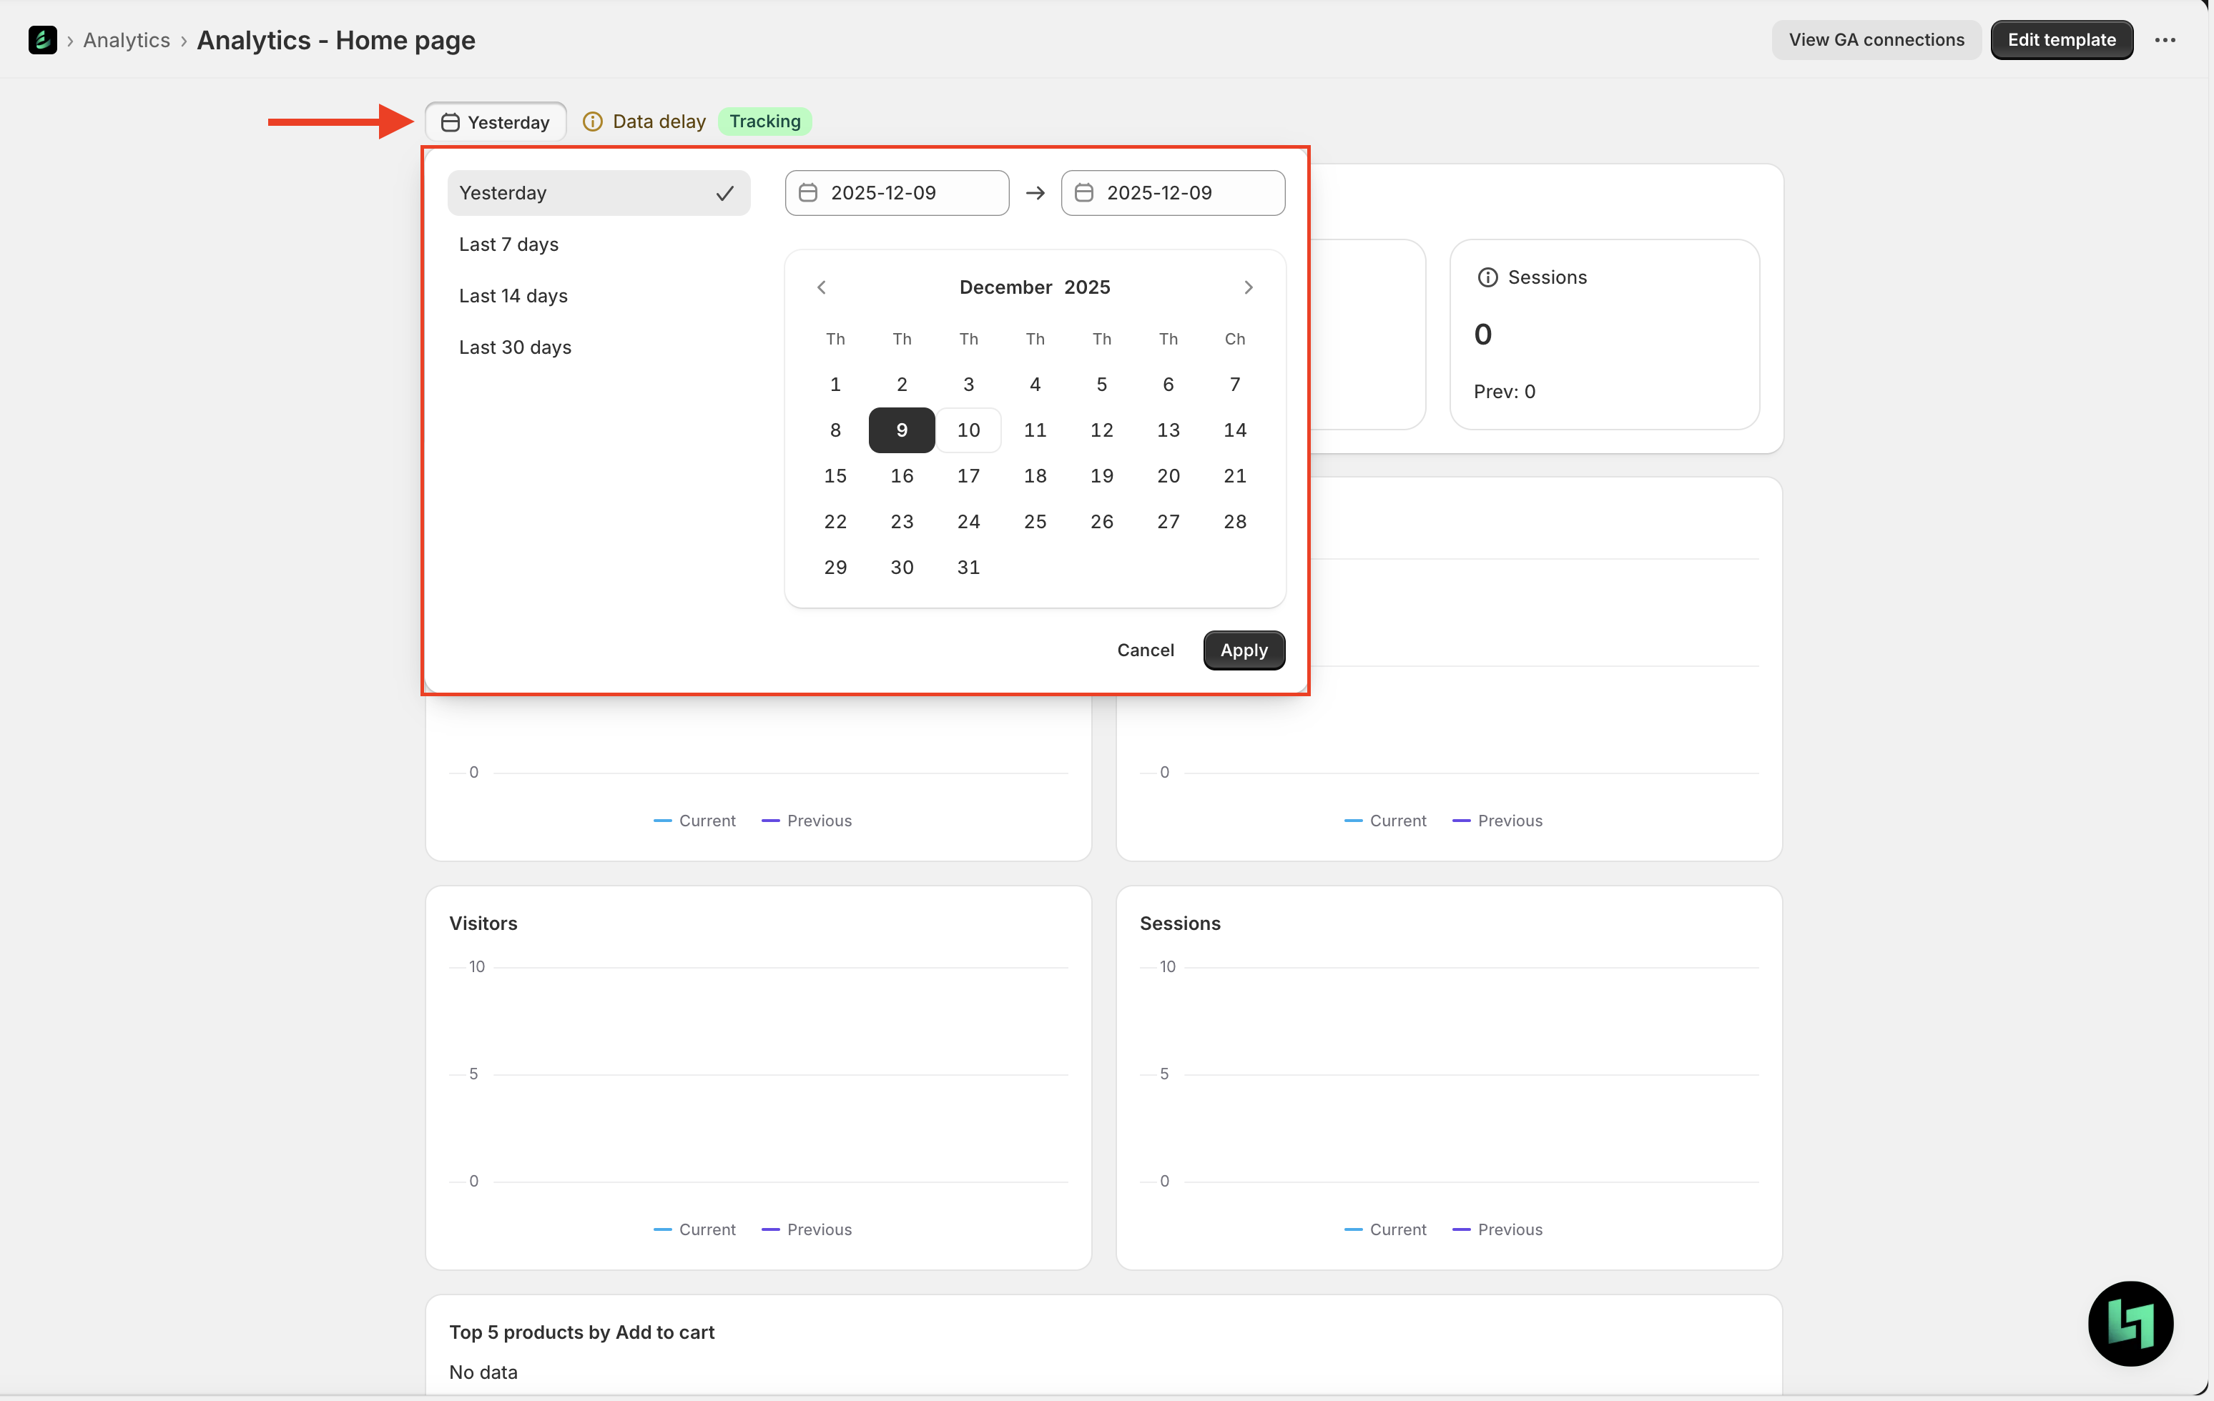2214x1401 pixels.
Task: Click Cancel in date picker
Action: coord(1145,650)
